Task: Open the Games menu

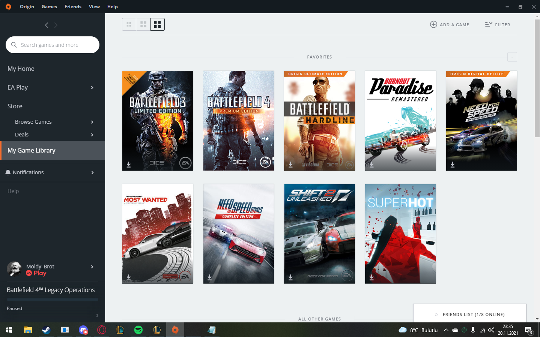Action: (x=49, y=6)
